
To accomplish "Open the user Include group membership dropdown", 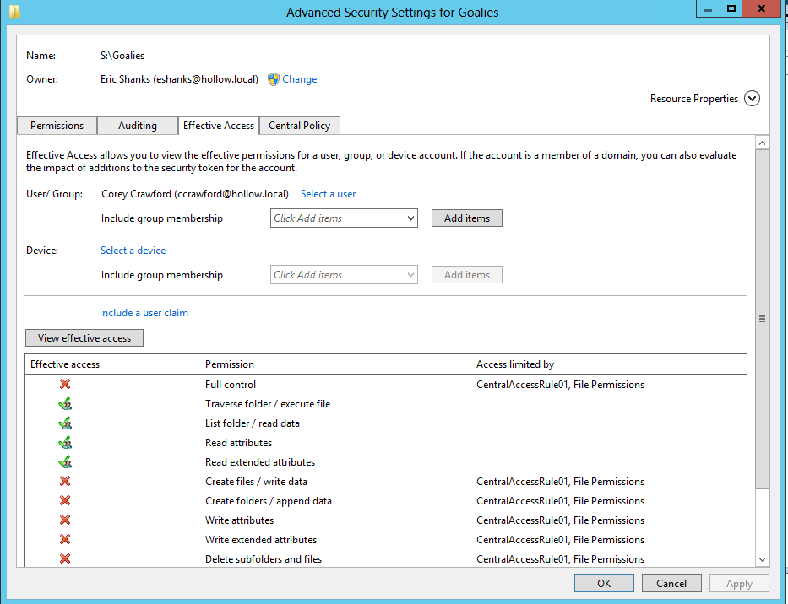I will coord(345,218).
